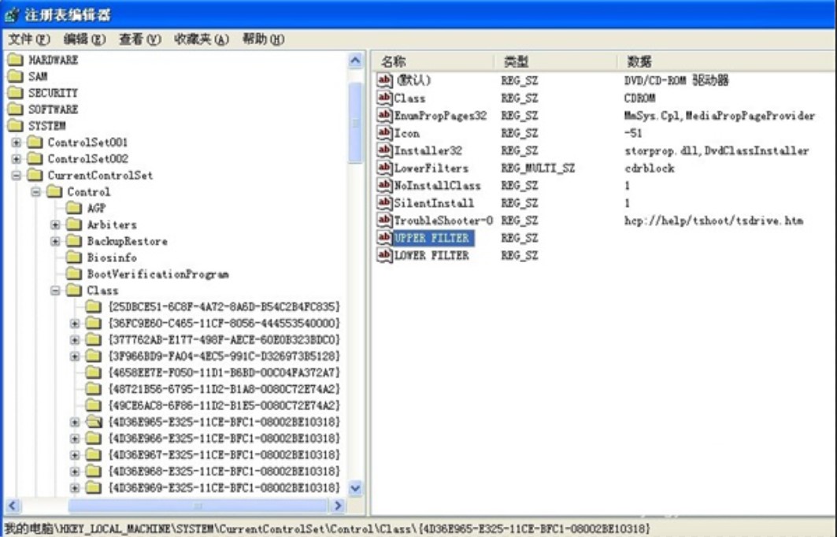
Task: Click string icon beside (默认) value
Action: (384, 80)
